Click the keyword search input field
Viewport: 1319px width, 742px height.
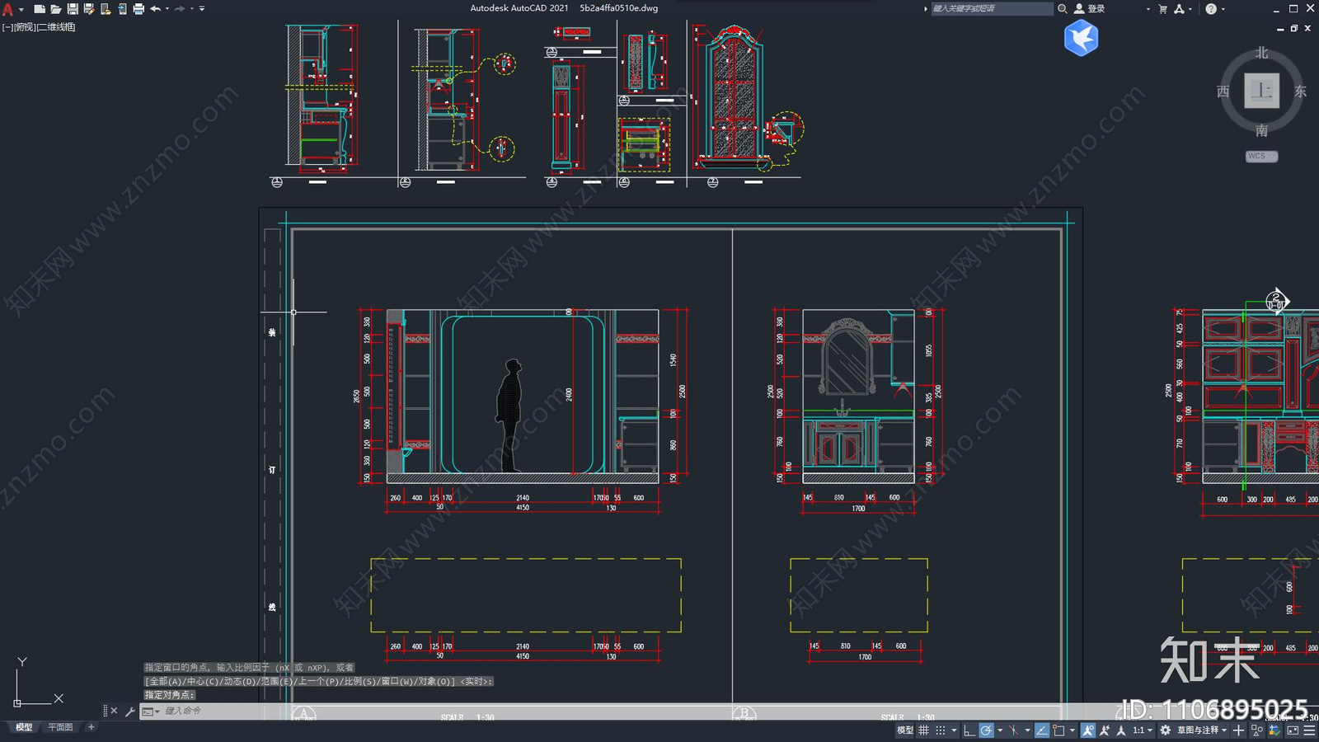(992, 8)
